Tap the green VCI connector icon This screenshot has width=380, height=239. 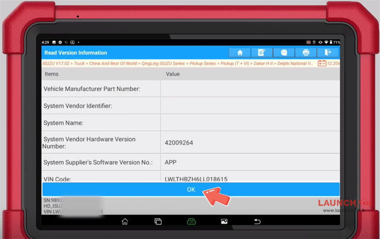click(191, 221)
